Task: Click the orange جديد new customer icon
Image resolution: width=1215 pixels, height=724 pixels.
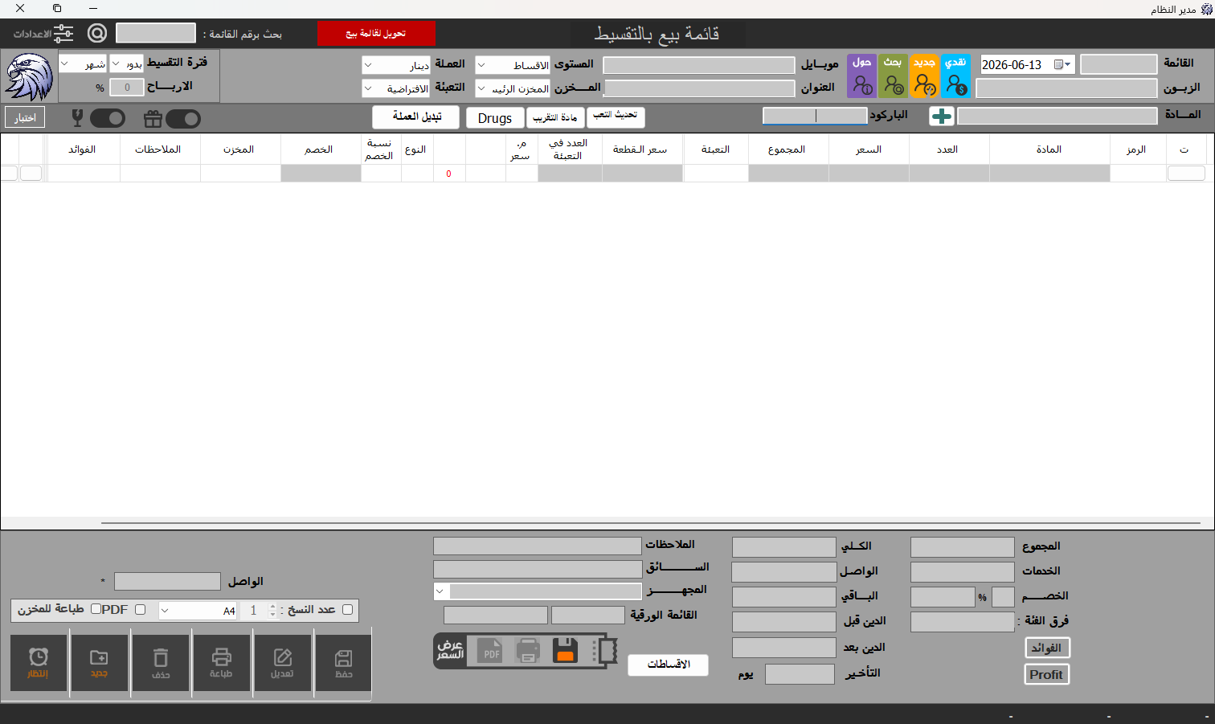Action: [x=925, y=76]
